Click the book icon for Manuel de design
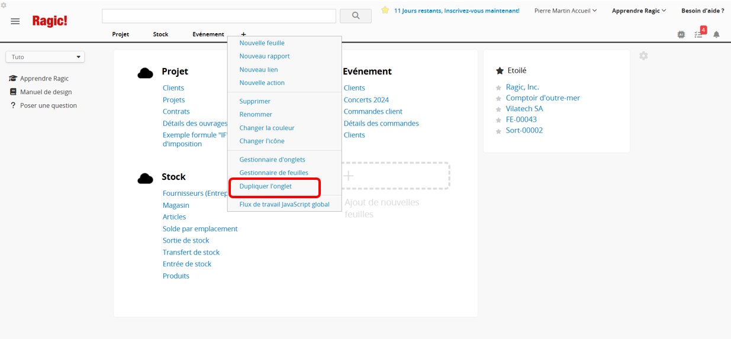The height and width of the screenshot is (339, 731). pos(13,92)
